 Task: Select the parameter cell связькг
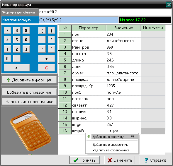coord(89,105)
